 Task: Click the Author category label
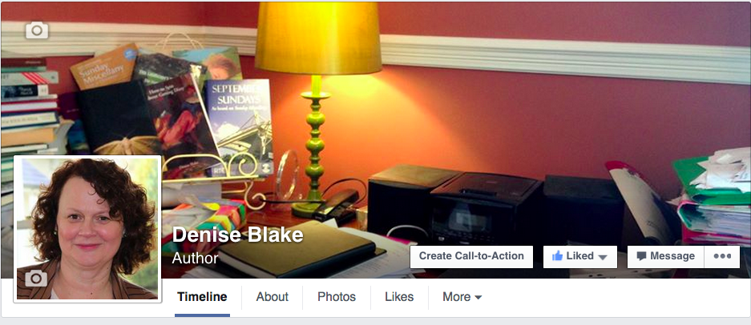pyautogui.click(x=195, y=258)
